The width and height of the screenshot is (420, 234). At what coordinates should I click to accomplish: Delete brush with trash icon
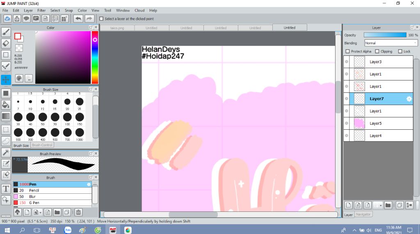point(78,212)
